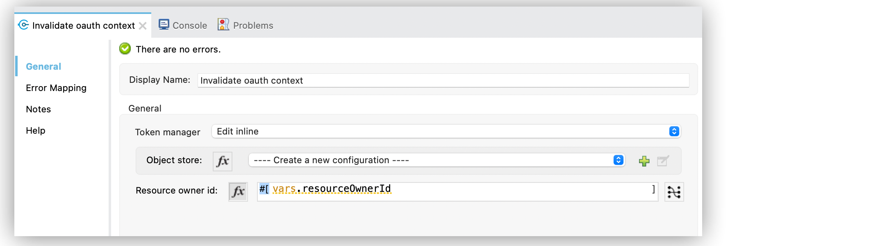The height and width of the screenshot is (246, 878).
Task: Click the OAuth icon on the editor tab
Action: point(24,25)
